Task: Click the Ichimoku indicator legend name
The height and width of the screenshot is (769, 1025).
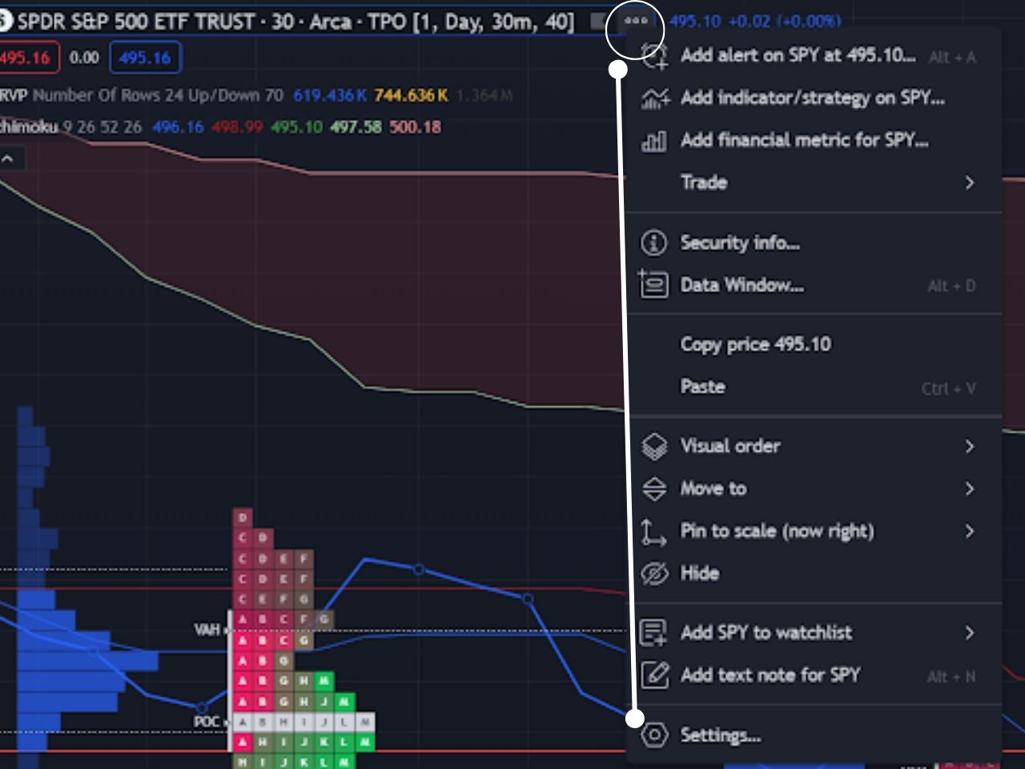Action: tap(30, 127)
